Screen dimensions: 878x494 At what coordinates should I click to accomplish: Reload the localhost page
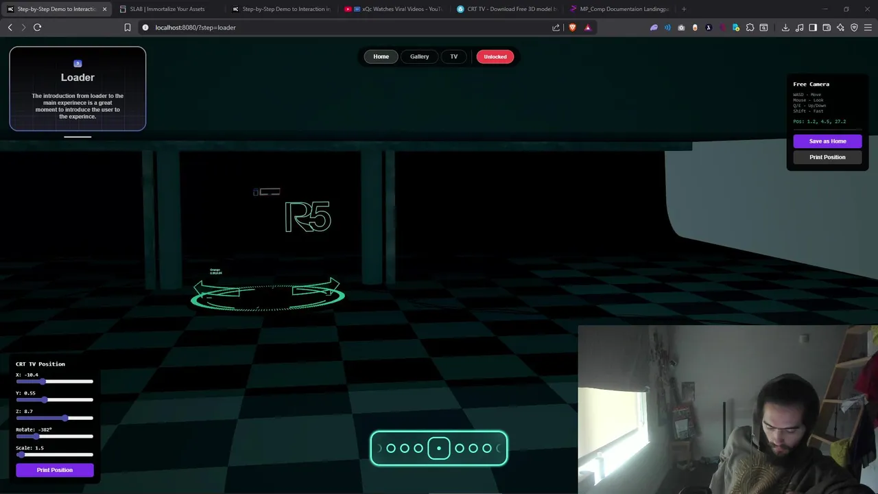37,27
